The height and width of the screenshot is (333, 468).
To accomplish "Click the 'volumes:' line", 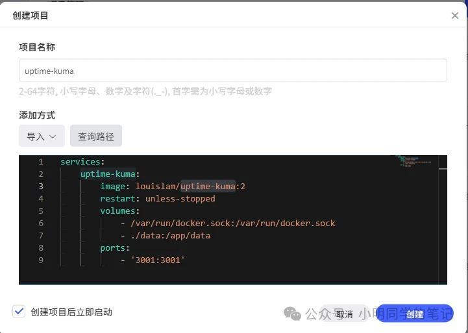I will tap(119, 211).
